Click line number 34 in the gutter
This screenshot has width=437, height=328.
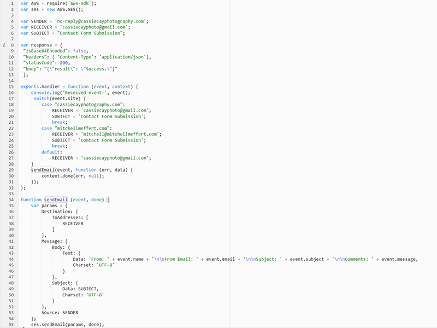click(11, 200)
